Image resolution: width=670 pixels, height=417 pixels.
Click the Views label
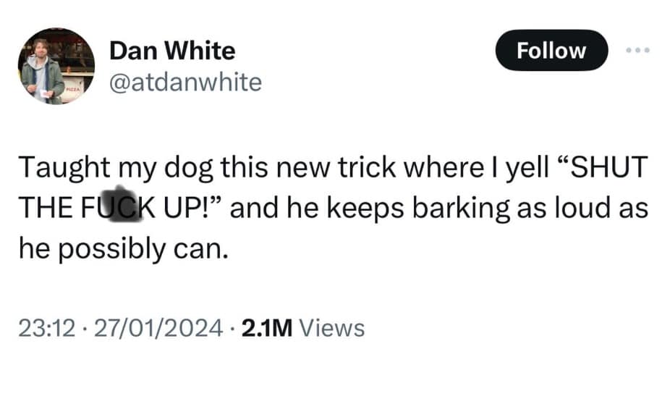point(332,328)
